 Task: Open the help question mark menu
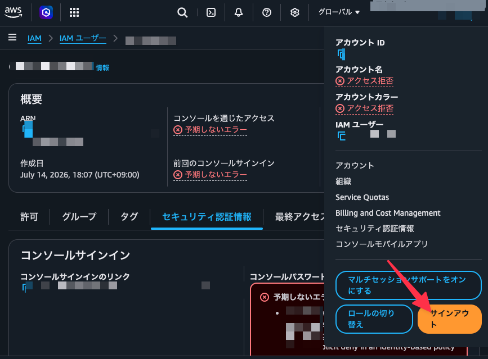[x=267, y=12]
